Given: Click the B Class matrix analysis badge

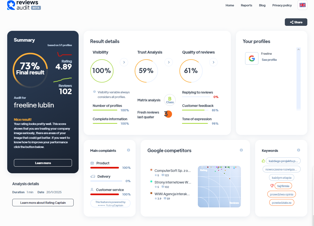Looking at the screenshot, I should point(170,100).
